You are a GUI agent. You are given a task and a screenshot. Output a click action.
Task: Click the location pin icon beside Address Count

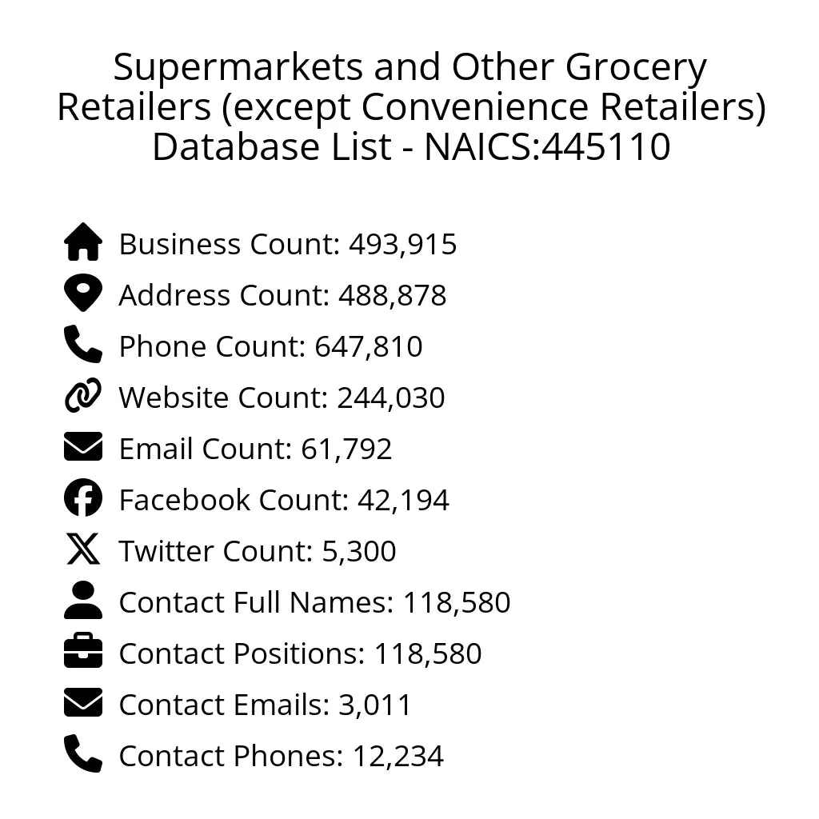(x=83, y=294)
